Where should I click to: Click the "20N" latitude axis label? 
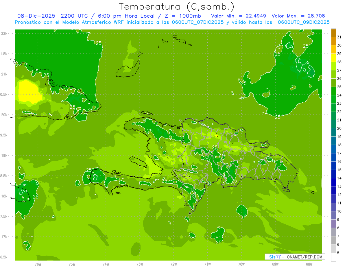4,115
